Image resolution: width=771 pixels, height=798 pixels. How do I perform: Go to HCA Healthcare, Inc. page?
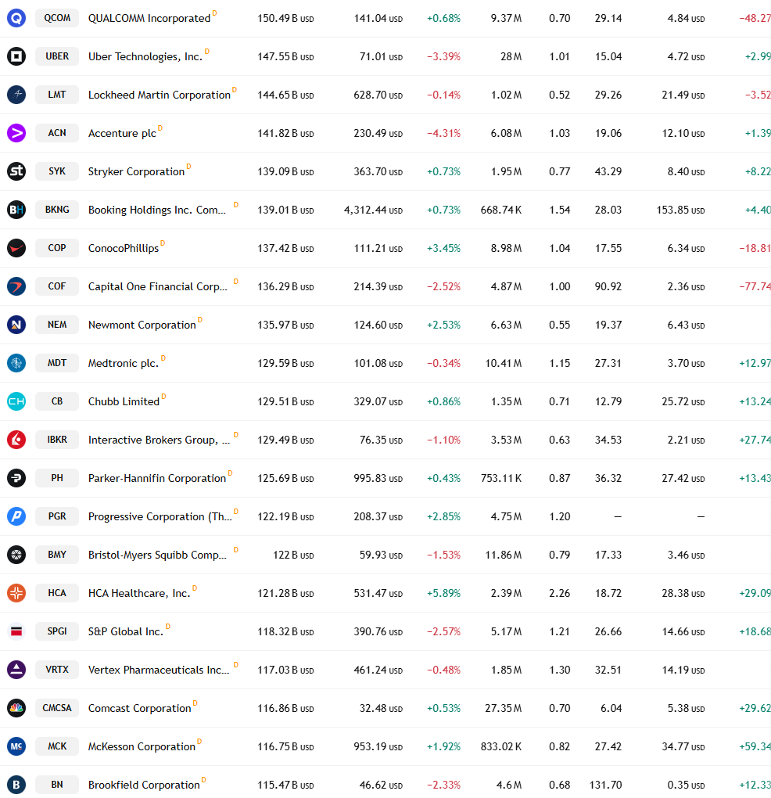click(x=139, y=593)
